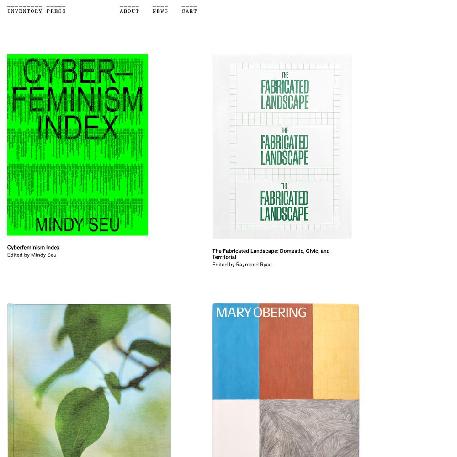457x457 pixels.
Task: Click the top Fabricated Landscape title block on the cover
Action: pyautogui.click(x=285, y=91)
